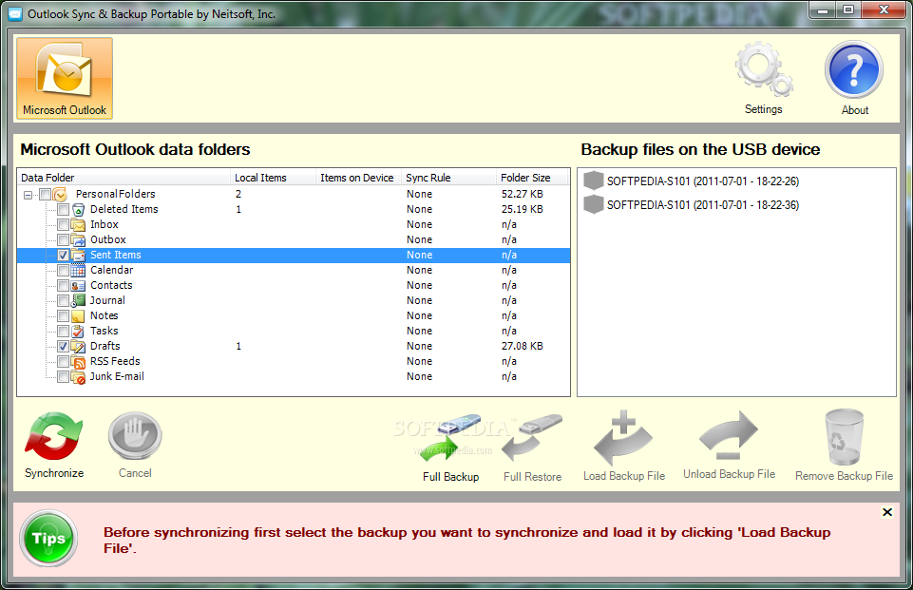Check the Personal Folders checkbox
The image size is (913, 590).
coord(45,195)
